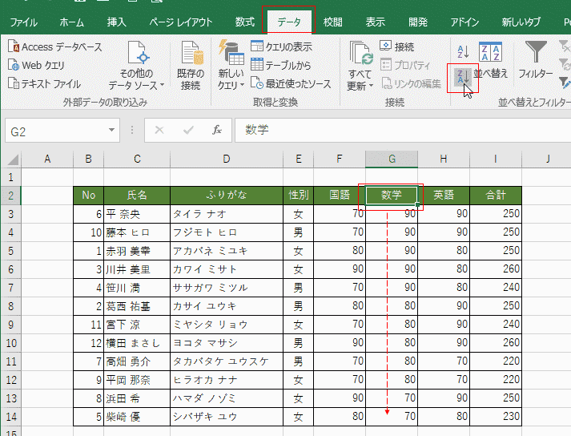Click the formula bar showing 数学
Viewport: 571px width, 436px height.
403,130
